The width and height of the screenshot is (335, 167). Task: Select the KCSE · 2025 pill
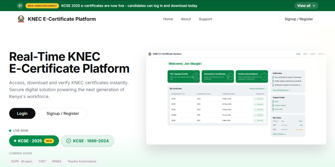34,141
